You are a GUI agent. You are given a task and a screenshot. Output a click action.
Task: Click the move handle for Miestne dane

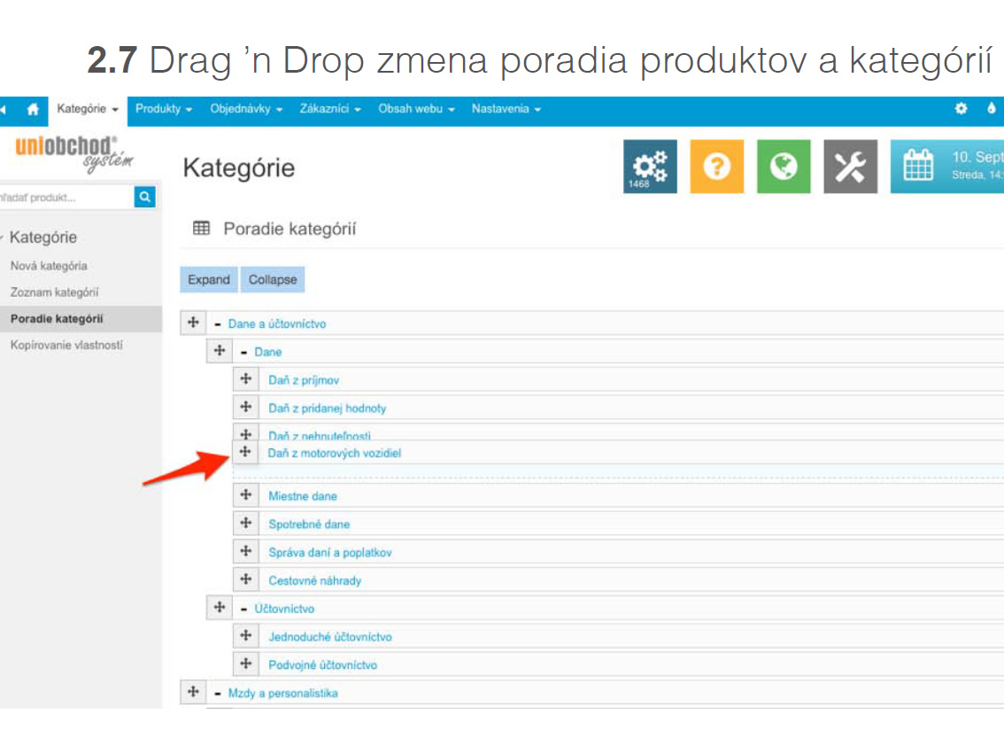tap(246, 495)
